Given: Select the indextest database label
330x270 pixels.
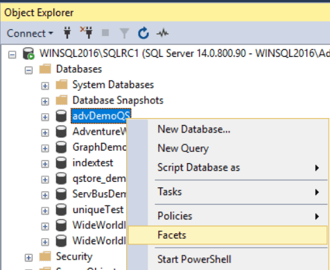Looking at the screenshot, I should pos(93,162).
